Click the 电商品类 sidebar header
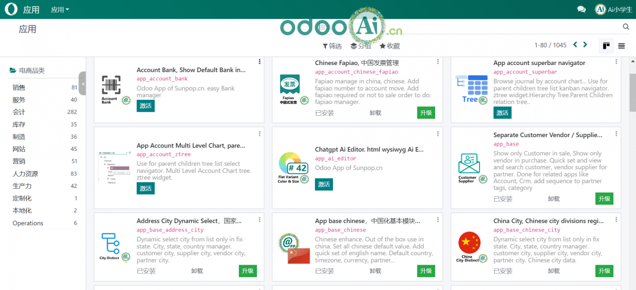 [27, 71]
